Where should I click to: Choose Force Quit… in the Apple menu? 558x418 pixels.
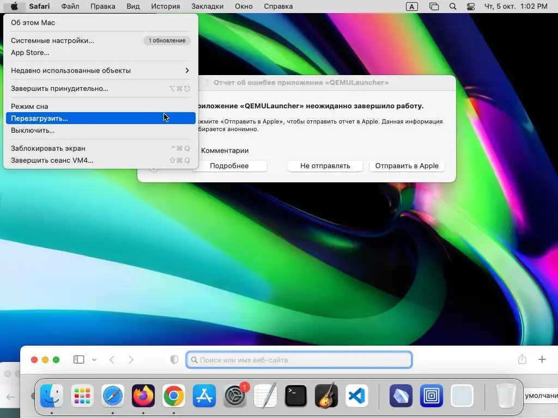point(101,89)
